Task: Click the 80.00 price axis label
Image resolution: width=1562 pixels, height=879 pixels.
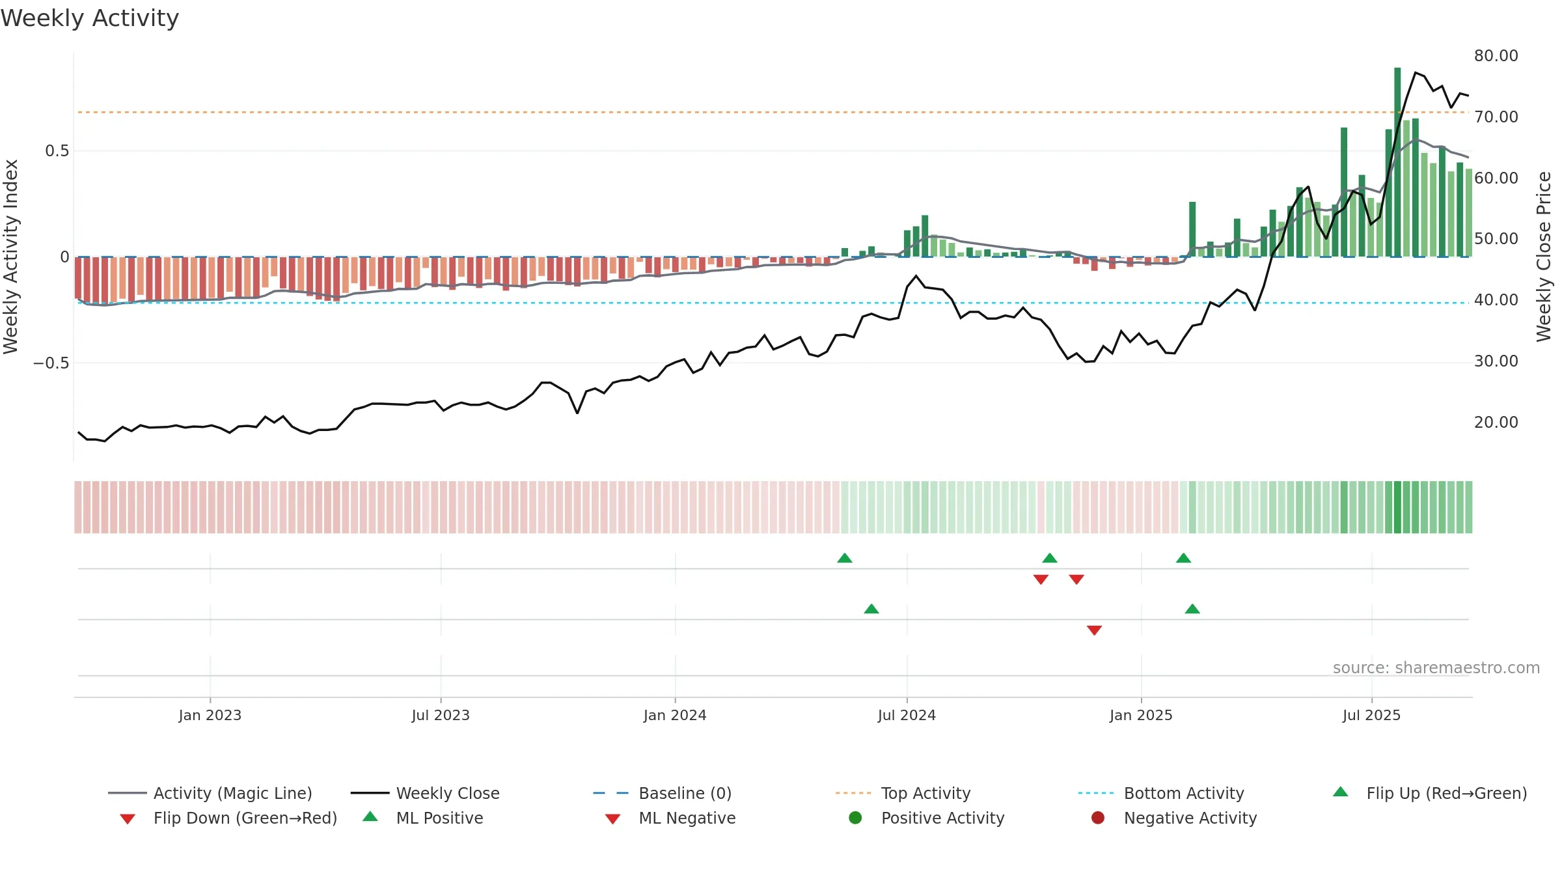Action: pyautogui.click(x=1496, y=56)
